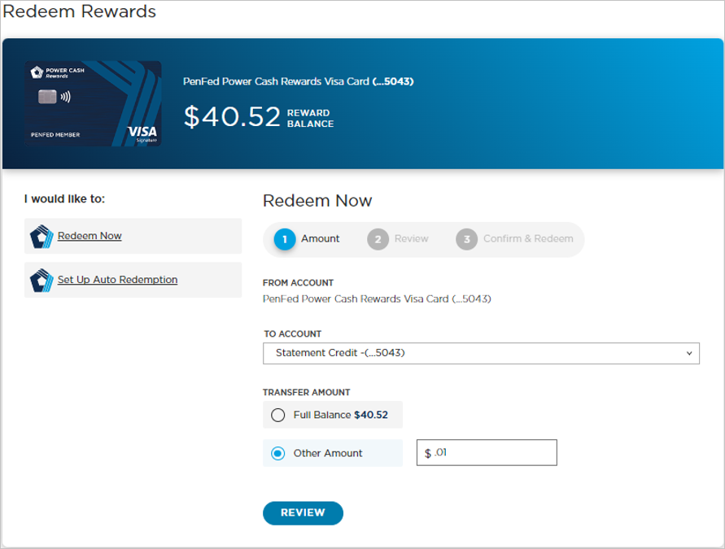Click the REVIEW button
Screen dimensions: 725x549
[303, 513]
